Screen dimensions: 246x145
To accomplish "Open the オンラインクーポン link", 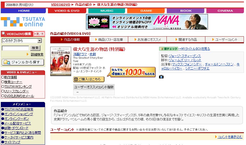I will 16,119.
